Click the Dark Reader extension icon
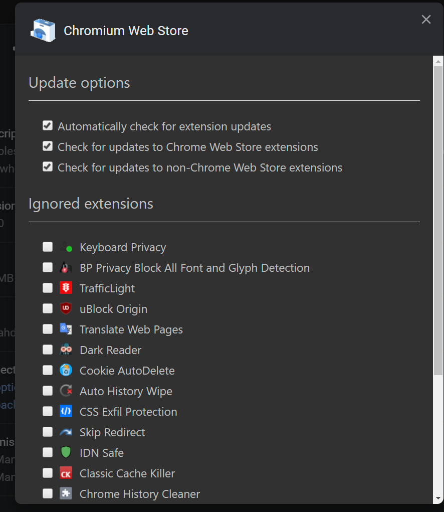 [x=66, y=350]
